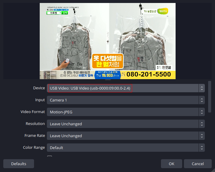
Task: Click the splitter handle below the video preview
Action: [107, 80]
